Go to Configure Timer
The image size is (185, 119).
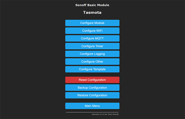click(92, 46)
